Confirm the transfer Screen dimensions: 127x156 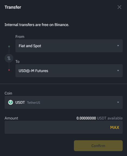coord(98,146)
